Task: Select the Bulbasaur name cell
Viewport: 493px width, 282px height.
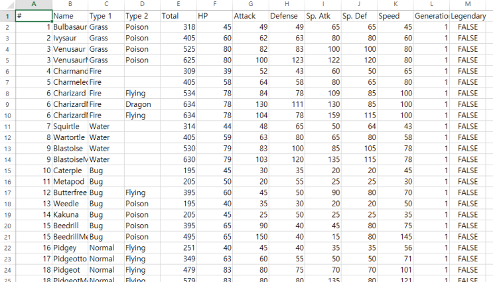Action: (x=70, y=27)
